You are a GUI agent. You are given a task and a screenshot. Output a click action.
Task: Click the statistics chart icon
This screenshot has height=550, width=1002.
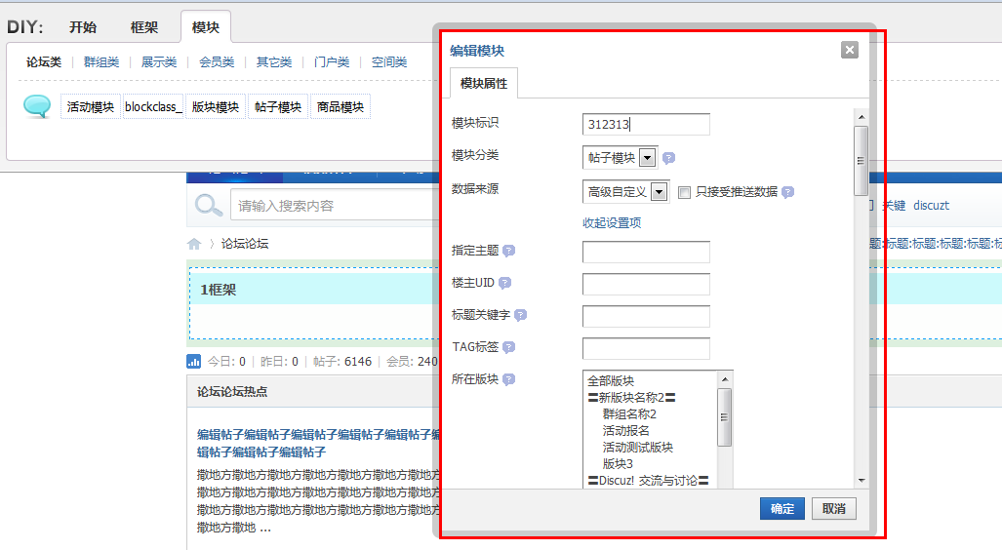(193, 361)
